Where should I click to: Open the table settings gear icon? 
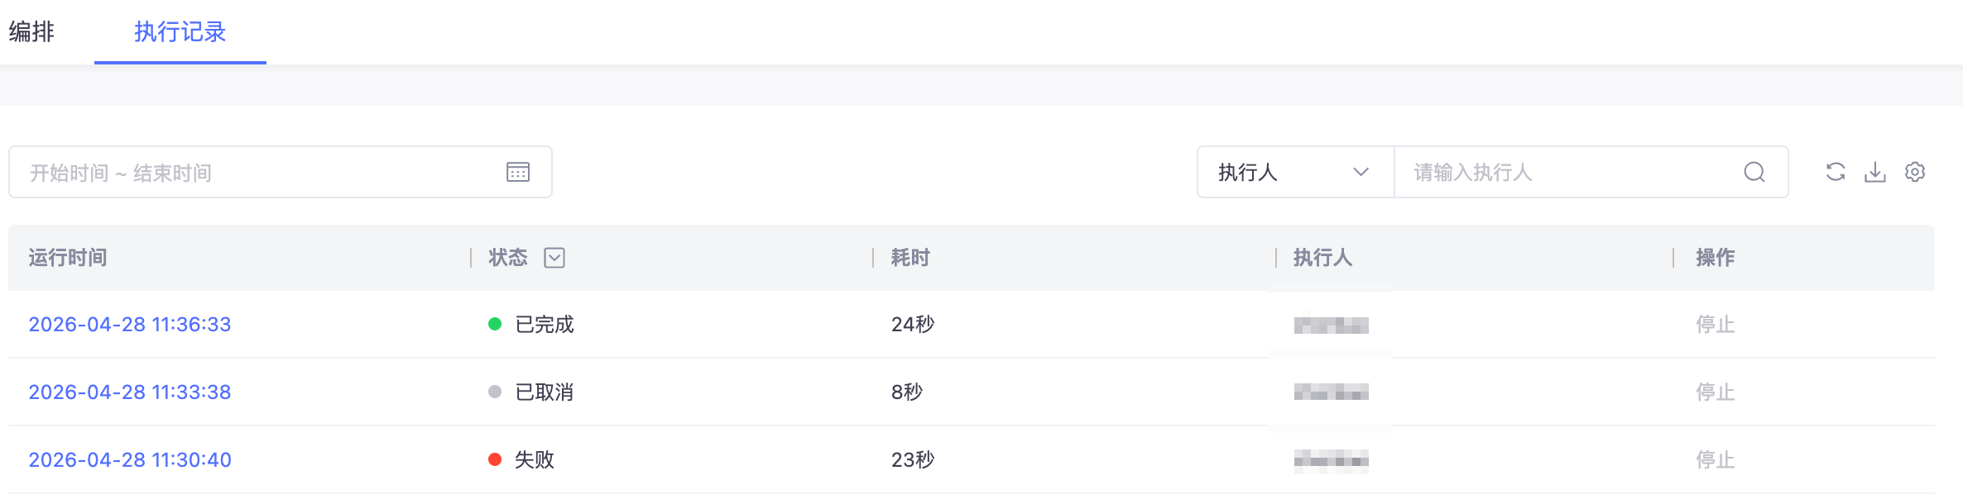click(x=1915, y=172)
